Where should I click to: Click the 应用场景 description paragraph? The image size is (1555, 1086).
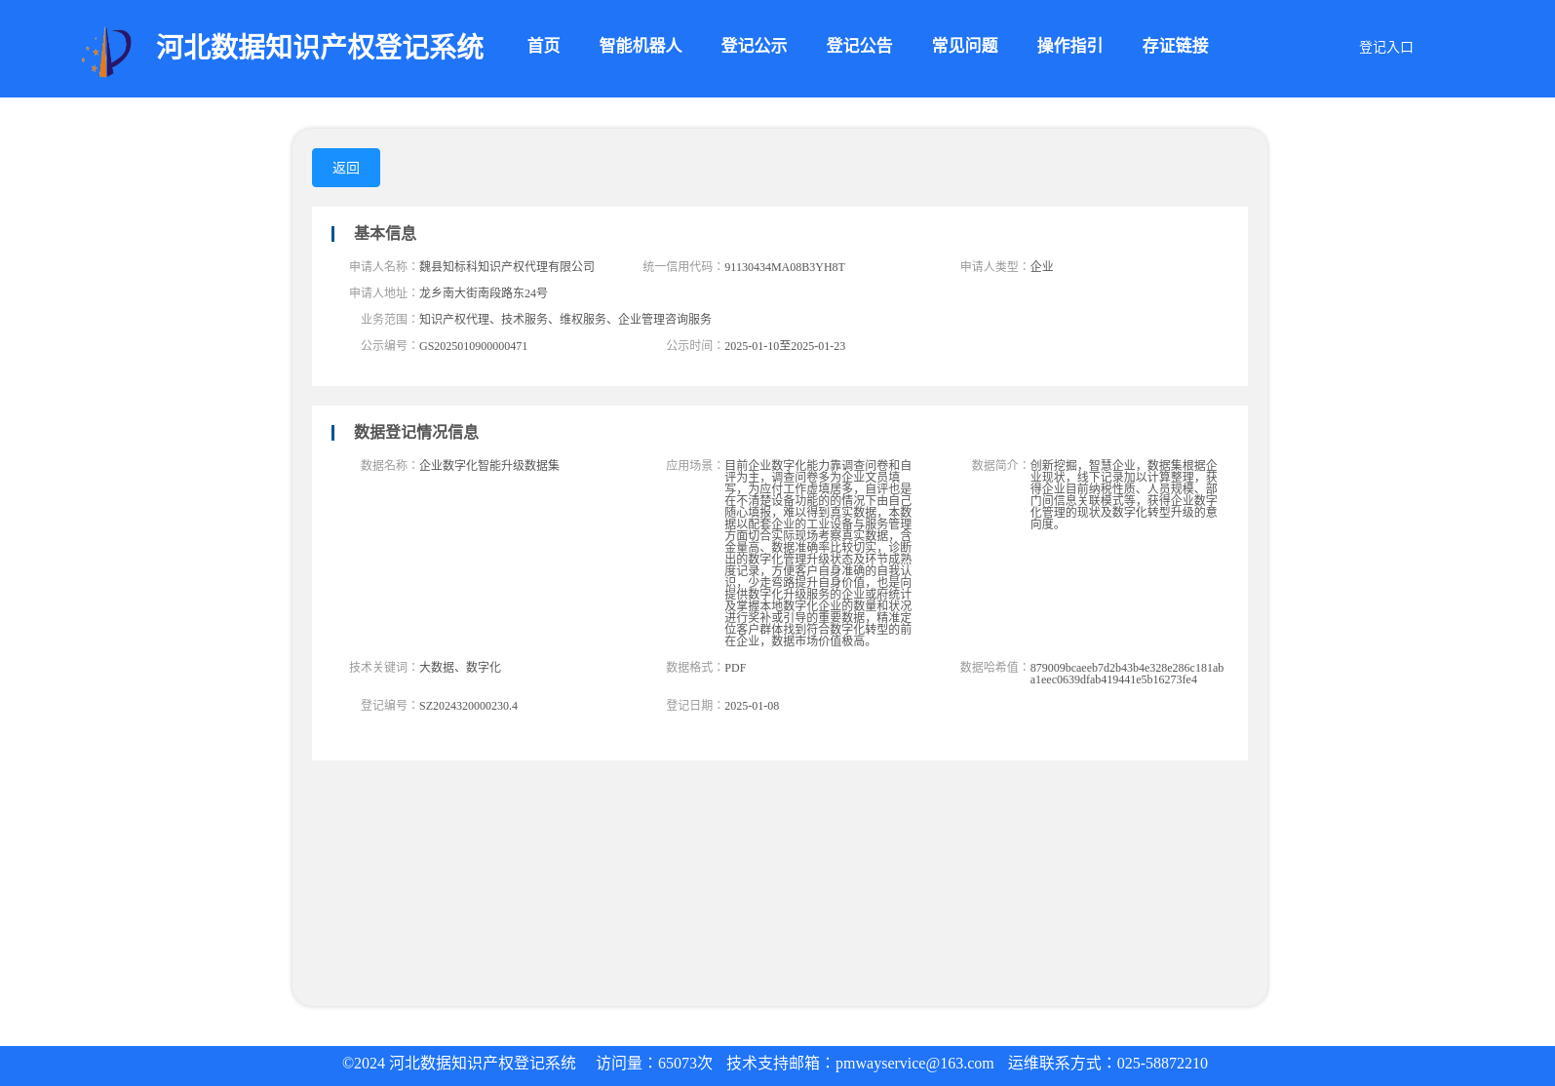(x=818, y=553)
